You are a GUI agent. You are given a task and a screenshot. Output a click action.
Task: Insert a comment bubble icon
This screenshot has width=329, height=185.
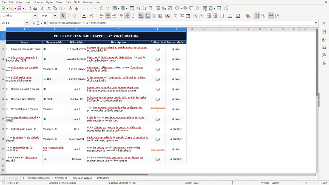[x=191, y=8]
